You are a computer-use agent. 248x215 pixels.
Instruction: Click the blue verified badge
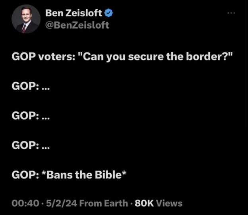pyautogui.click(x=109, y=13)
